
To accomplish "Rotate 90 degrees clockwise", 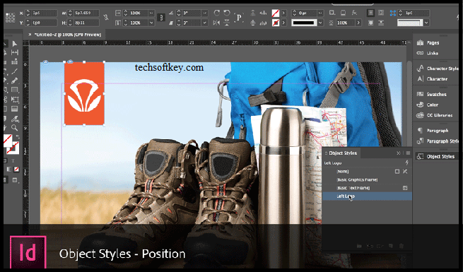I will [x=217, y=13].
